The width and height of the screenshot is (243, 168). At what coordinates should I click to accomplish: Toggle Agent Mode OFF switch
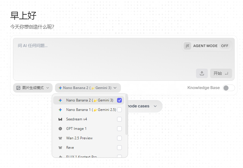coord(225,46)
